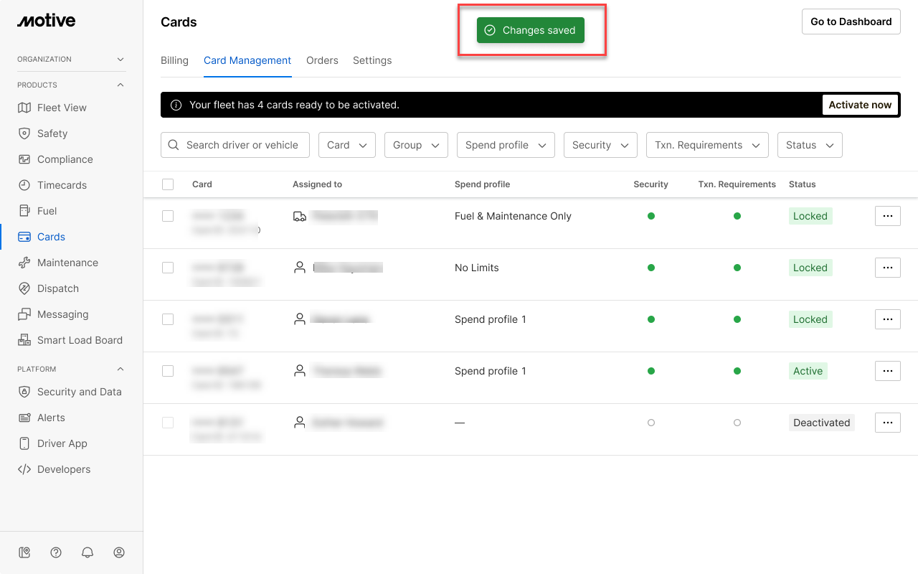Switch to the Billing tab
This screenshot has height=574, width=918.
[x=174, y=60]
